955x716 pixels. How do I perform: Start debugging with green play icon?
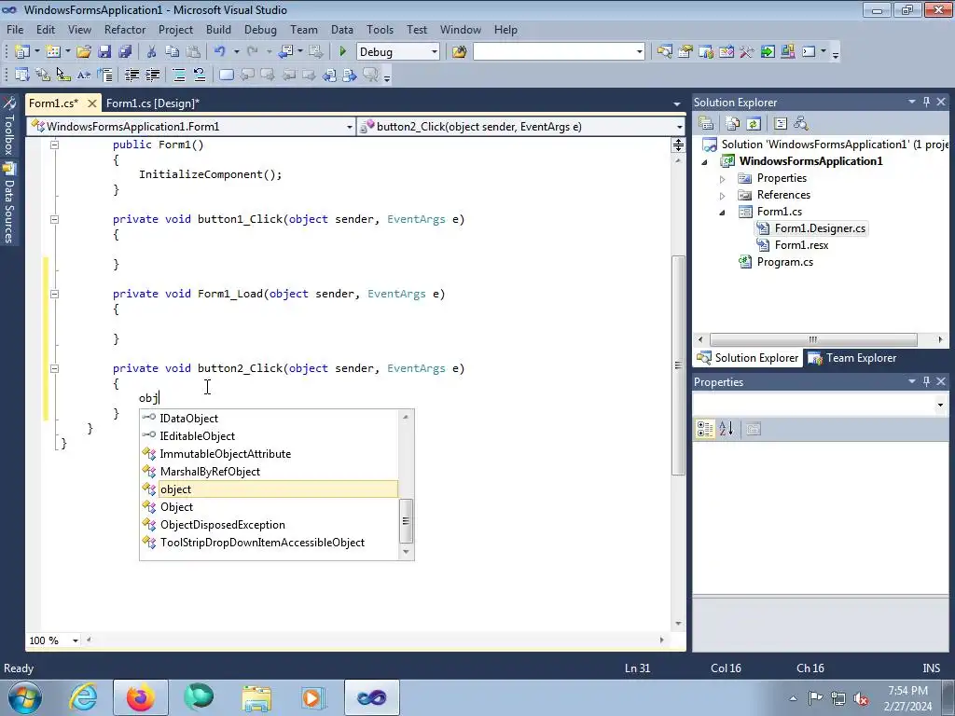click(x=342, y=52)
